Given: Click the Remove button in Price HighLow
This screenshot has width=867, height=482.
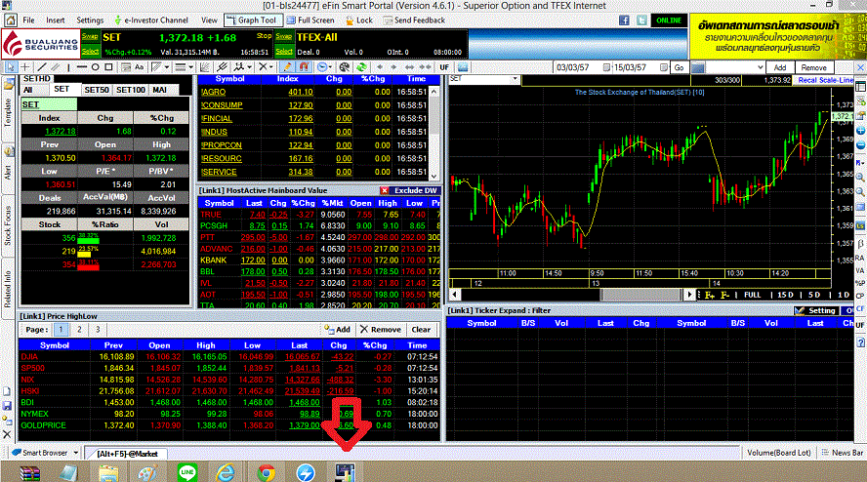Looking at the screenshot, I should pyautogui.click(x=381, y=330).
